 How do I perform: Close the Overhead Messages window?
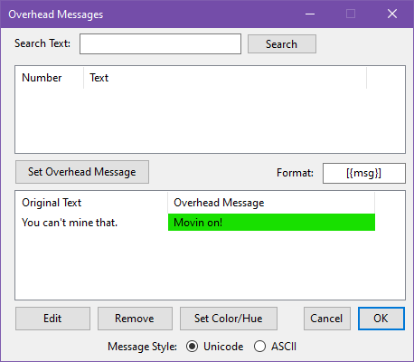[x=392, y=14]
